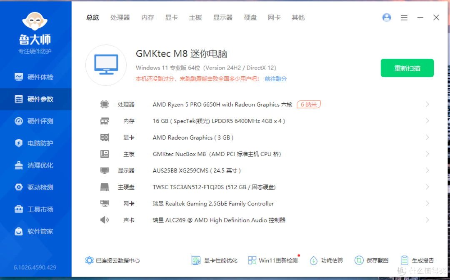Click the display monitor row icon
450x280 pixels.
pos(105,171)
